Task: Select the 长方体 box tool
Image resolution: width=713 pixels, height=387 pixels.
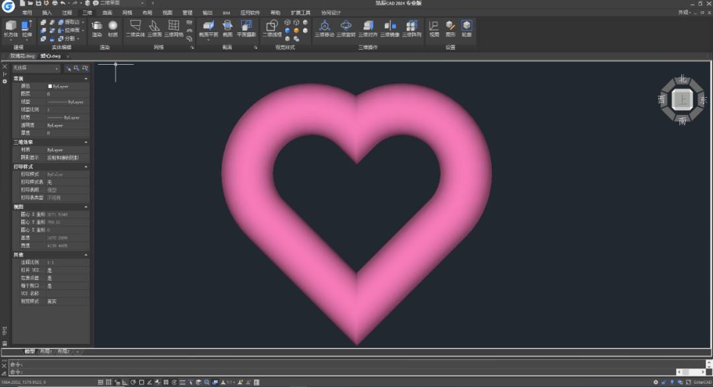Action: [x=11, y=28]
